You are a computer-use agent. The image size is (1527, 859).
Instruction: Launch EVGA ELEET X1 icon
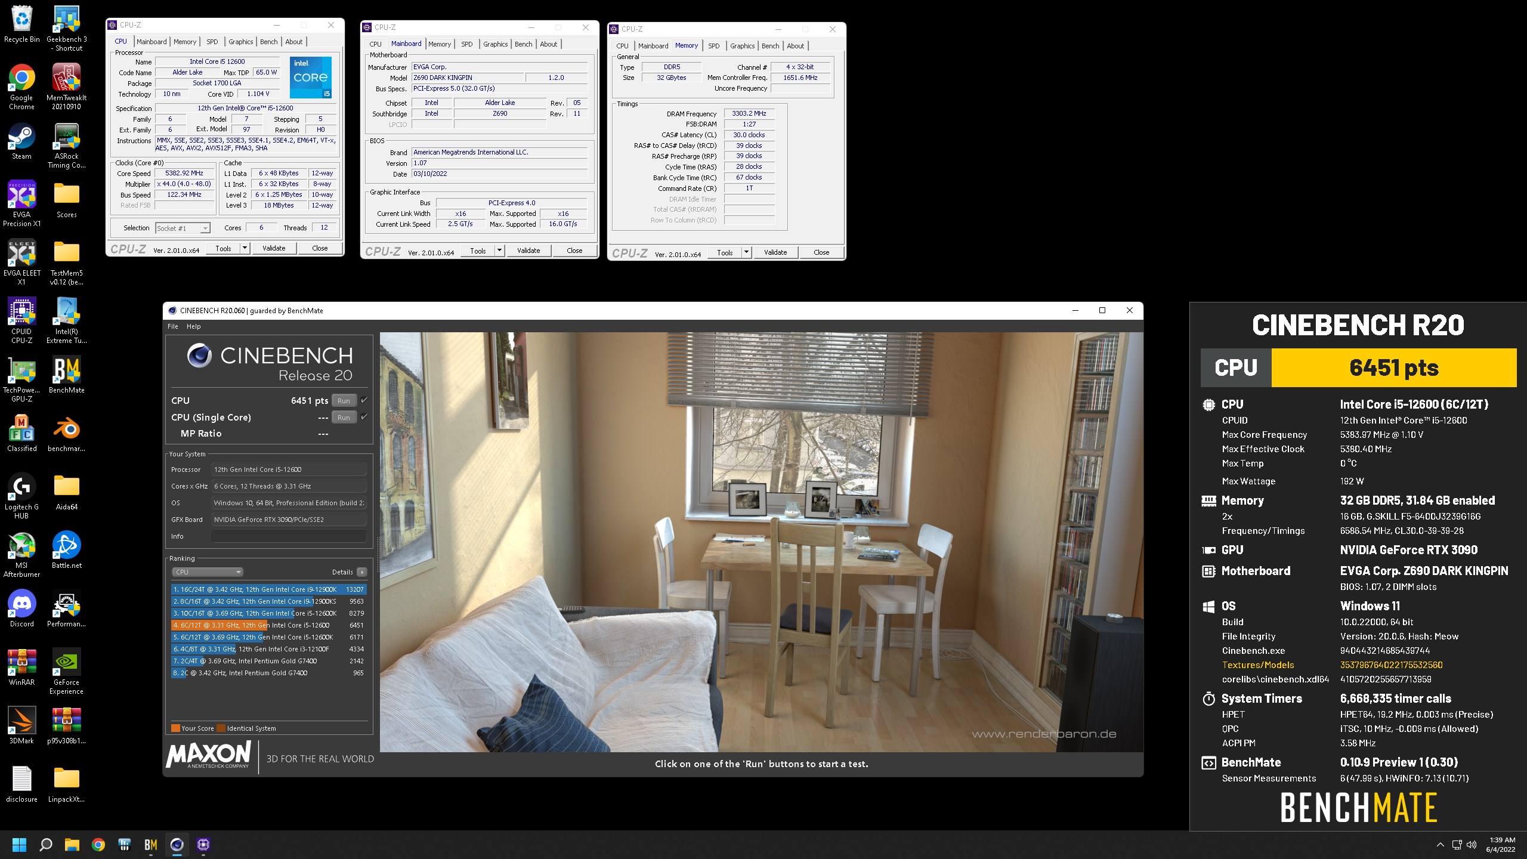pos(21,262)
